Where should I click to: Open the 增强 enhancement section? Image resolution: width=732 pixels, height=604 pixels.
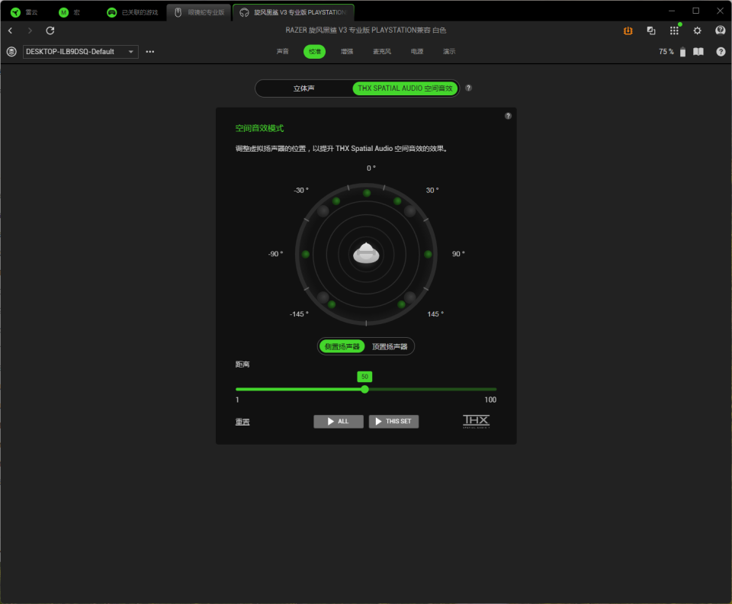tap(347, 51)
